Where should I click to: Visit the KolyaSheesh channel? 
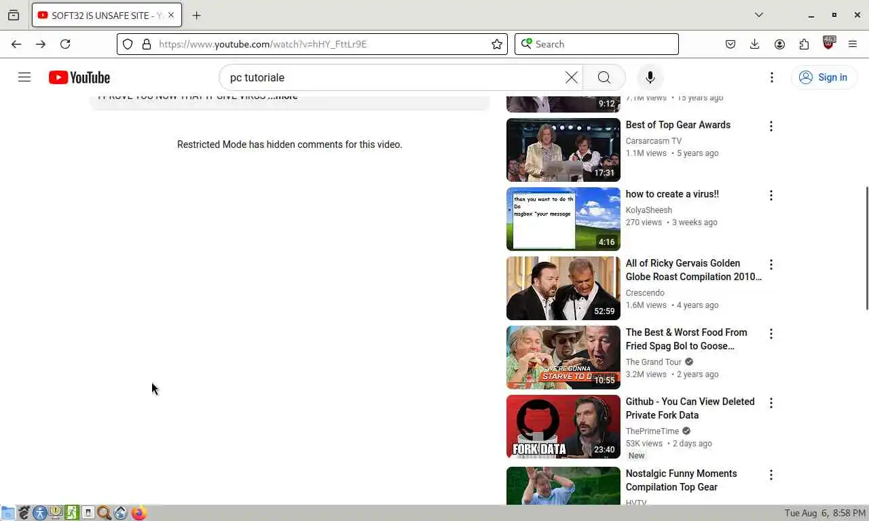[x=649, y=210]
